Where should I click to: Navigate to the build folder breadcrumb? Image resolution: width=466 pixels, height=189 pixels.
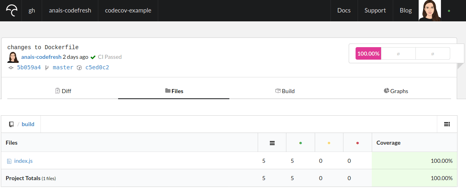(28, 124)
